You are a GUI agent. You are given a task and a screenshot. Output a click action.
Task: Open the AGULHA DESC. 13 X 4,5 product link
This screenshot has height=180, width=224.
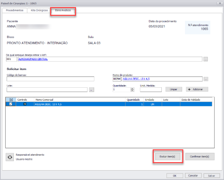(136, 79)
